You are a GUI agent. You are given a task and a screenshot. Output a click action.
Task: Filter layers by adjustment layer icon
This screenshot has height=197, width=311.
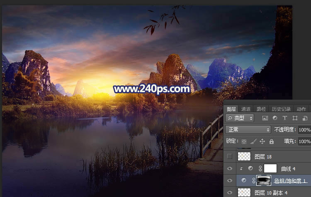coord(275,118)
